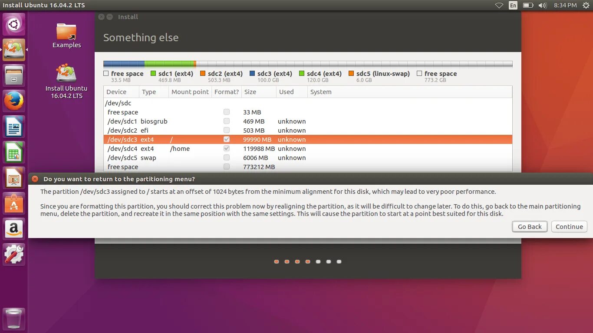Select the /dev/sdc4 /home row
This screenshot has width=593, height=333.
coord(308,148)
